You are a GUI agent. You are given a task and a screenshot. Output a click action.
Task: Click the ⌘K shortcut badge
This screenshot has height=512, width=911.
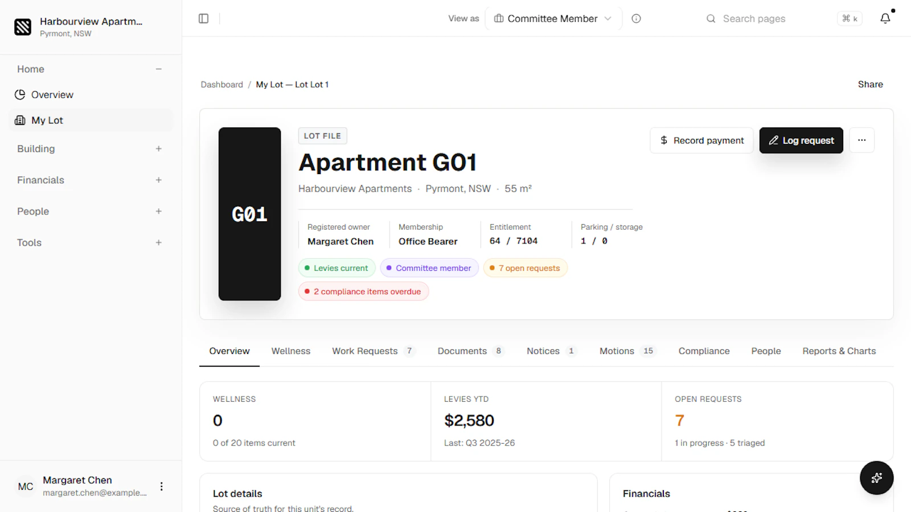point(850,19)
